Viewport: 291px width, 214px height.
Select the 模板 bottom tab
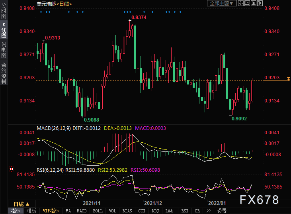(32, 211)
